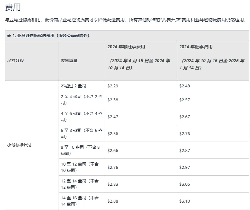Select the $2.38 off-peak fee
This screenshot has width=250, height=210.
(x=113, y=100)
